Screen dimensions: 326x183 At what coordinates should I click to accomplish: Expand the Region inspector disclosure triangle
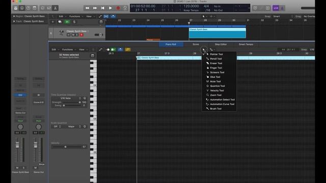[x=14, y=16]
